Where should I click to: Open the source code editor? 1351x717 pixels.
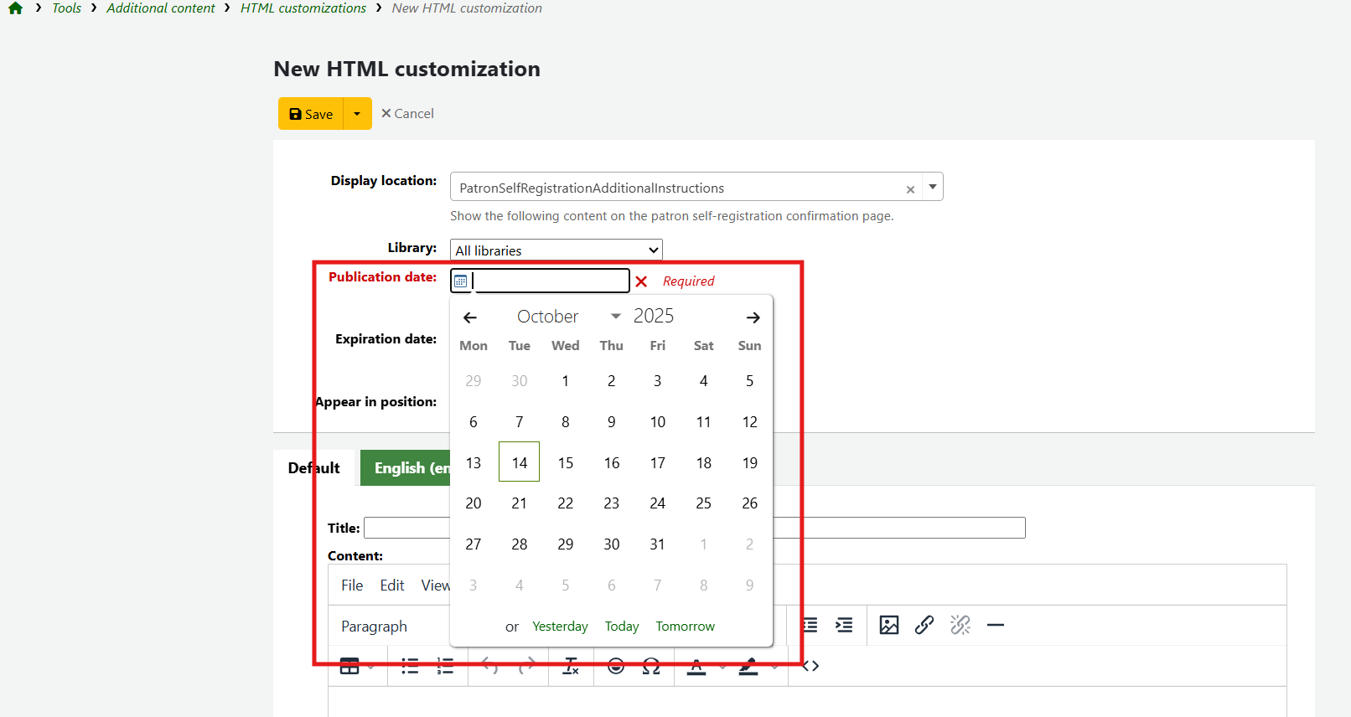(810, 666)
